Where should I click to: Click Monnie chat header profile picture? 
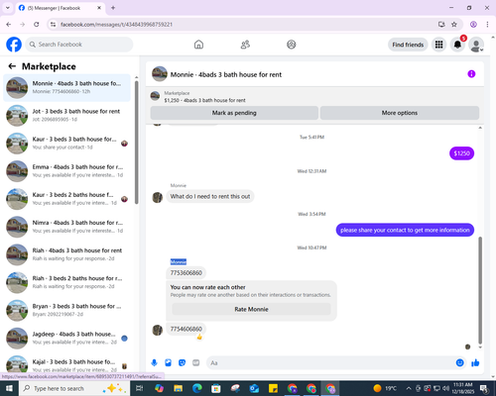click(160, 74)
